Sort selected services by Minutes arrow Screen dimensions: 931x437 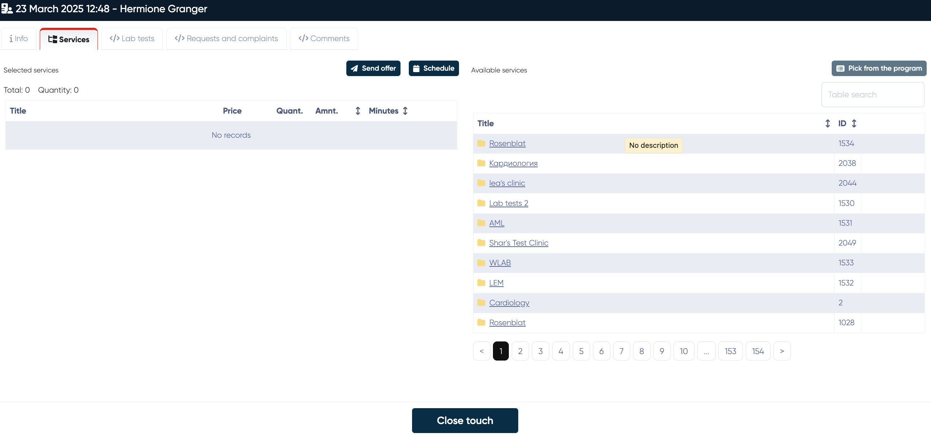[405, 111]
